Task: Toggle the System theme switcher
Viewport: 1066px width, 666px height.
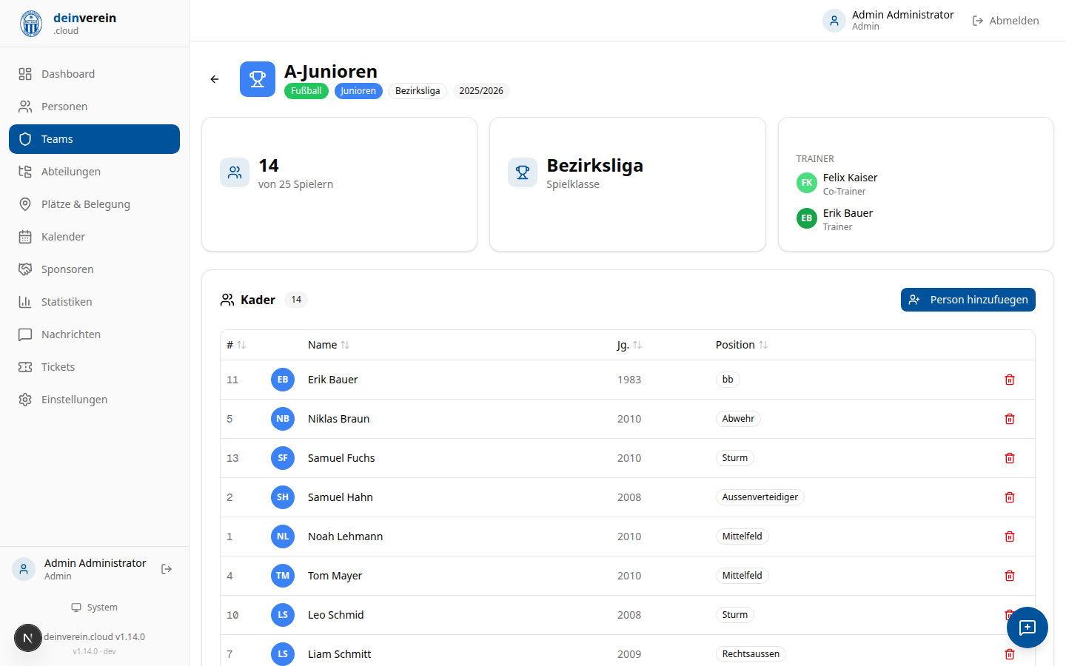Action: tap(95, 608)
